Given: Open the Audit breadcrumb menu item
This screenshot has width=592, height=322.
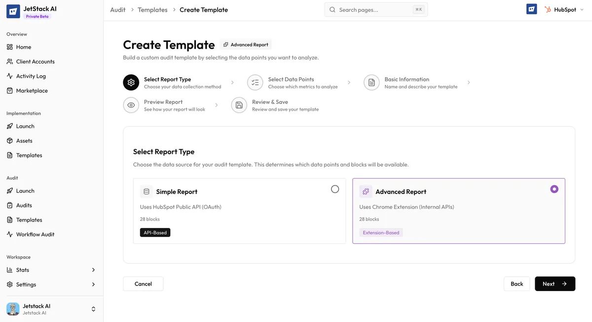Looking at the screenshot, I should [x=117, y=9].
